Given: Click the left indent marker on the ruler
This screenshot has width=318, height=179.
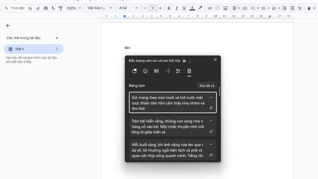Looking at the screenshot, I should point(125,16).
